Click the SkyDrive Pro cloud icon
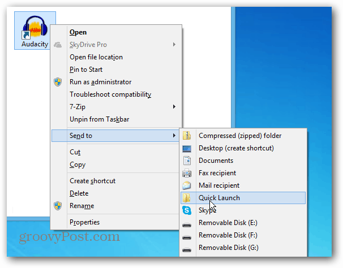 click(x=58, y=45)
